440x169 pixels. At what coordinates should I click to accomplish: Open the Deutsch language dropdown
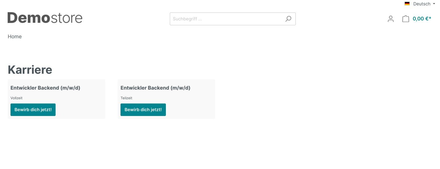[x=420, y=4]
